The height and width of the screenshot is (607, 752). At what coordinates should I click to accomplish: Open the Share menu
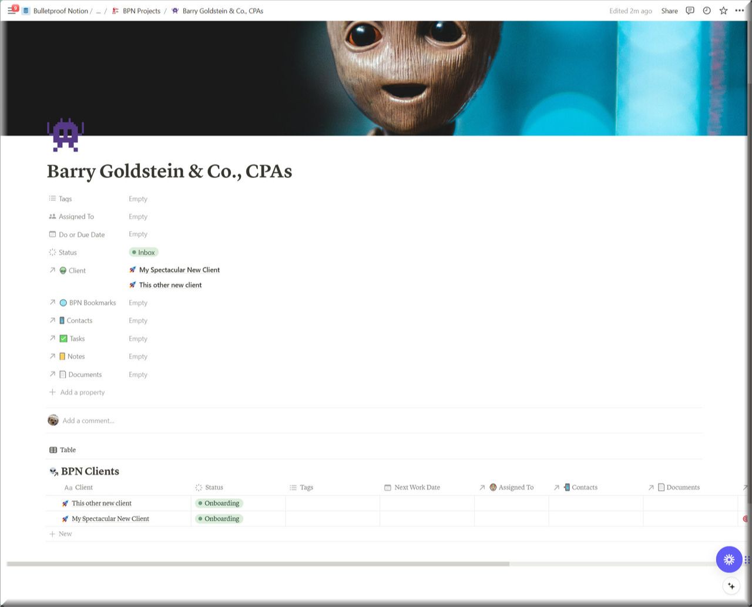point(669,11)
